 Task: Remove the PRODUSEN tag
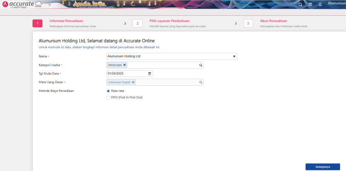point(124,65)
